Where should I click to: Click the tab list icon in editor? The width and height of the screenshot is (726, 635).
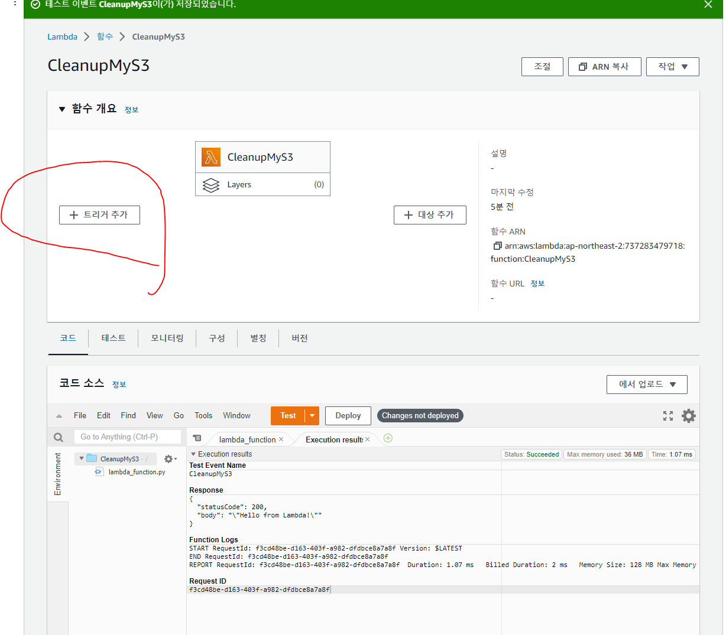coord(197,438)
